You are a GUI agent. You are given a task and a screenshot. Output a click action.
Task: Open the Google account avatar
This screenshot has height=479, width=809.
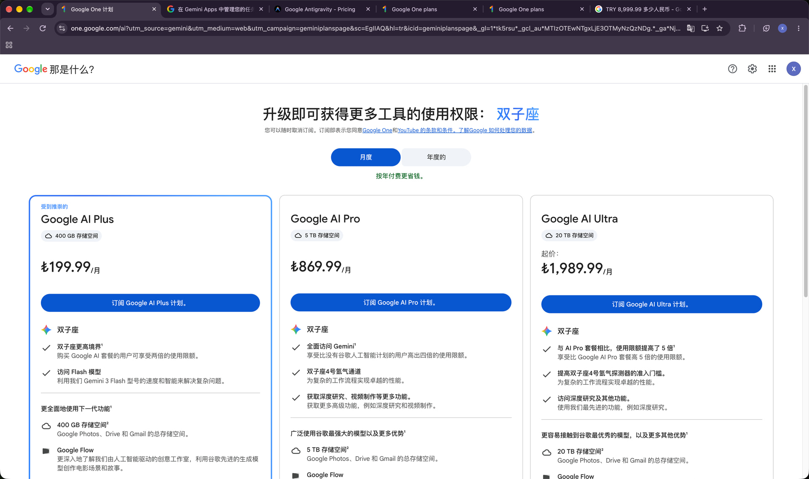(x=793, y=69)
